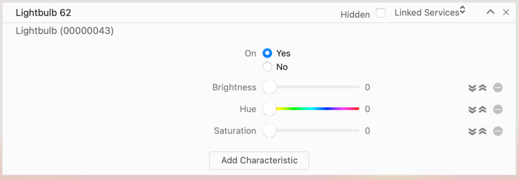The image size is (519, 180).
Task: Select No to turn lightbulb off
Action: (267, 67)
